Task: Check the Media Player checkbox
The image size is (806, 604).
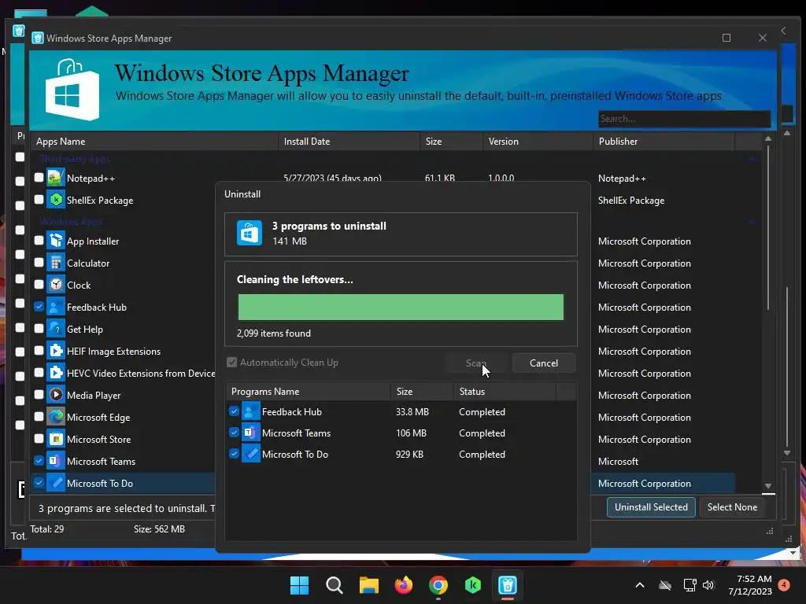Action: tap(39, 394)
